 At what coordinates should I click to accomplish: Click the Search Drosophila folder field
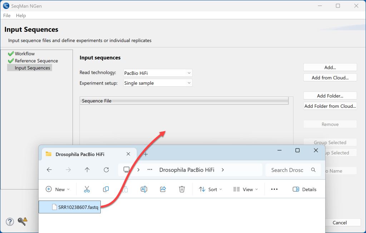[x=293, y=170]
